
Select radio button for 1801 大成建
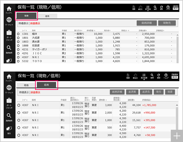18,38
